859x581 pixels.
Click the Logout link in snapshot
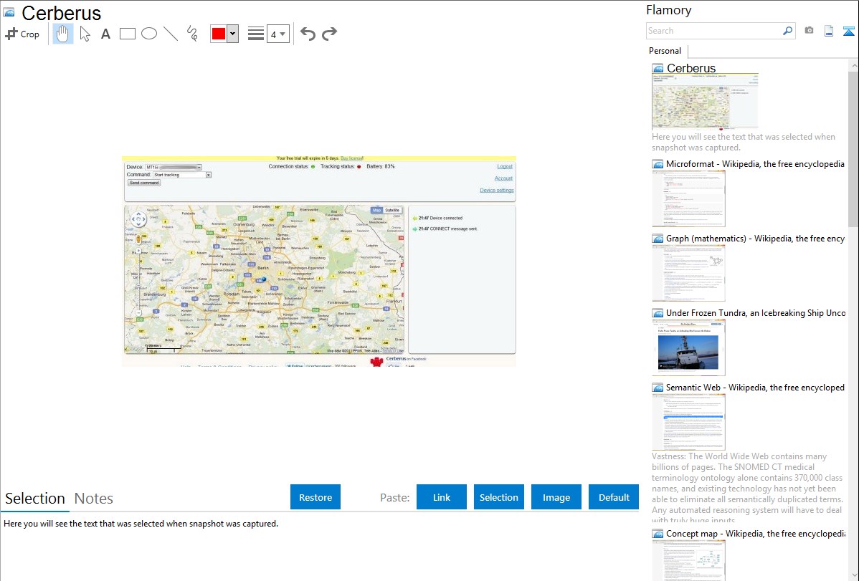click(505, 166)
